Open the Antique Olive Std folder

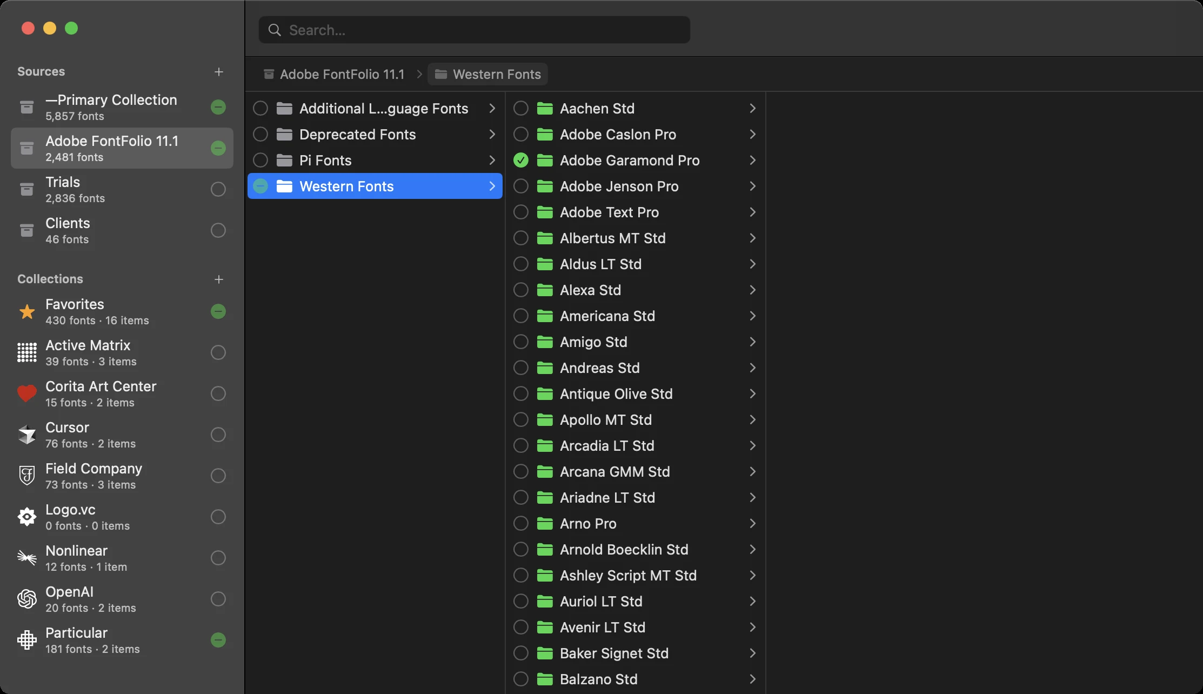pyautogui.click(x=635, y=394)
